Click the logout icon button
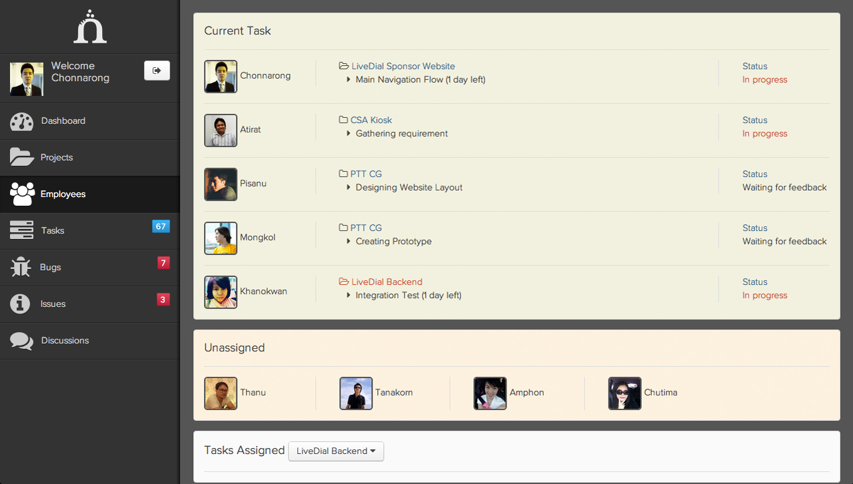Screen dimensions: 853x484 coord(157,71)
